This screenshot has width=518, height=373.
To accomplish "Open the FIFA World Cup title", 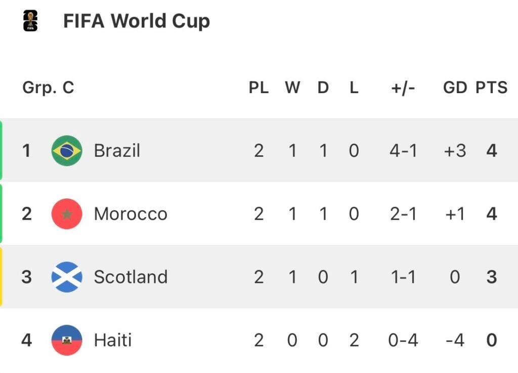I will [137, 21].
